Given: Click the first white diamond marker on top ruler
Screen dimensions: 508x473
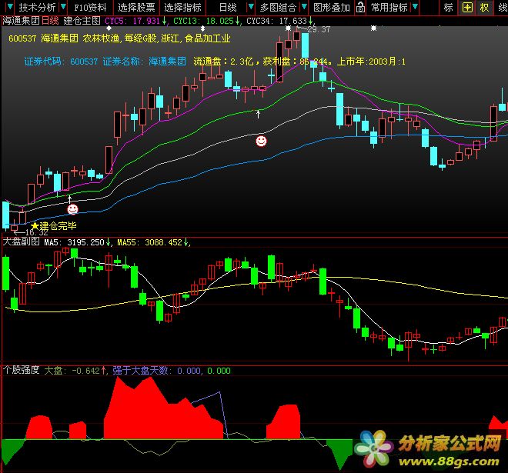Looking at the screenshot, I should tap(109, 28).
